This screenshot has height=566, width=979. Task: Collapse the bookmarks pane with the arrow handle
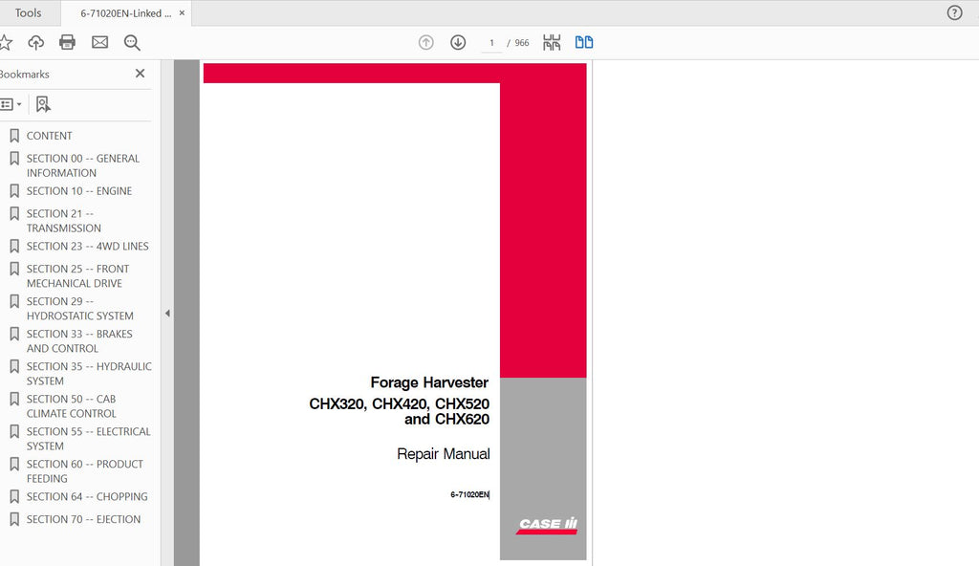tap(167, 314)
